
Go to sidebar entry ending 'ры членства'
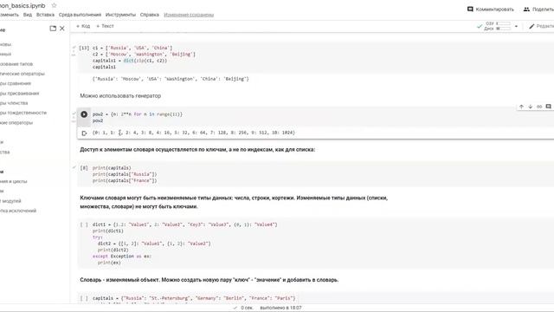coord(14,103)
